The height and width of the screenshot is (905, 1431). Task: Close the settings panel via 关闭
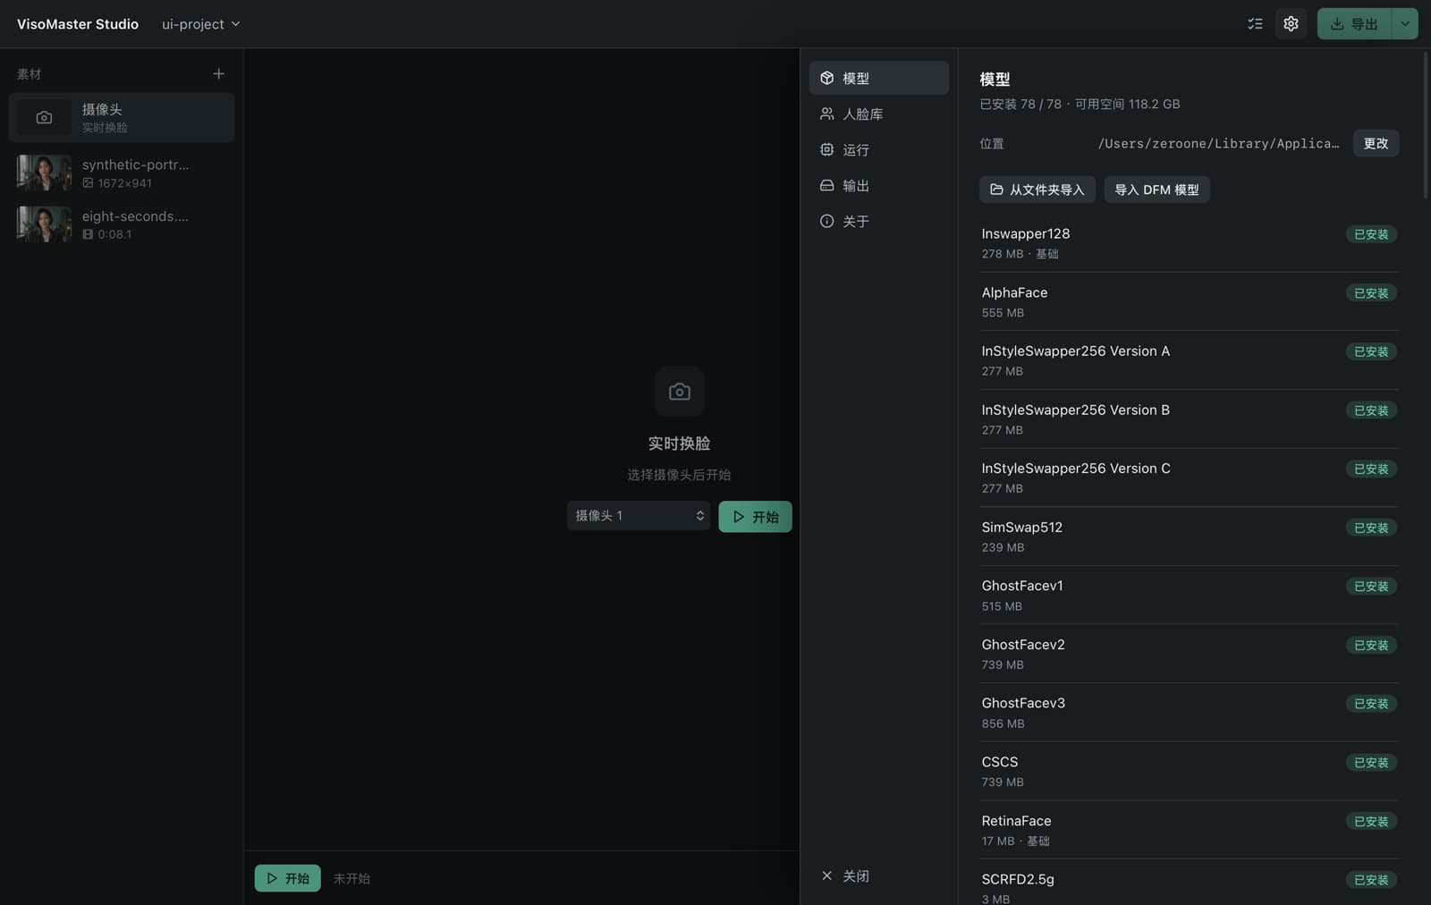click(845, 876)
